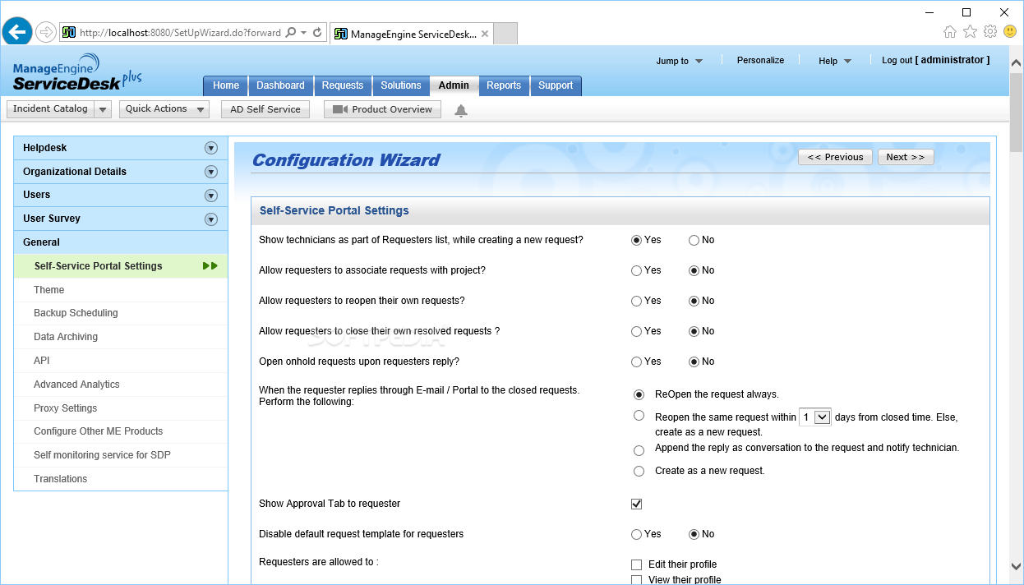Open the Product Overview video button
This screenshot has height=585, width=1024.
(x=382, y=109)
